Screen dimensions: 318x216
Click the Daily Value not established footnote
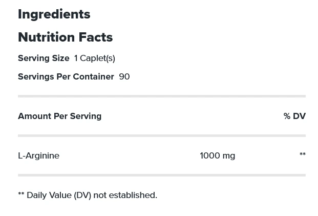[x=88, y=195]
